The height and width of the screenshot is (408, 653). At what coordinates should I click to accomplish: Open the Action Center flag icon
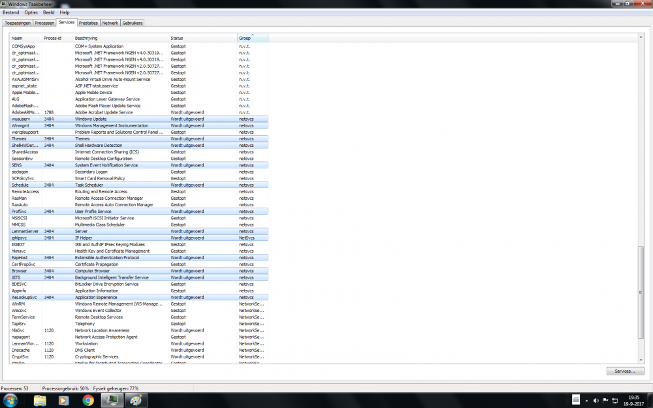pos(605,401)
